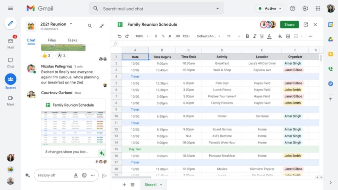The height and width of the screenshot is (190, 338).
Task: Switch to the Tasks tab
Action: (72, 40)
